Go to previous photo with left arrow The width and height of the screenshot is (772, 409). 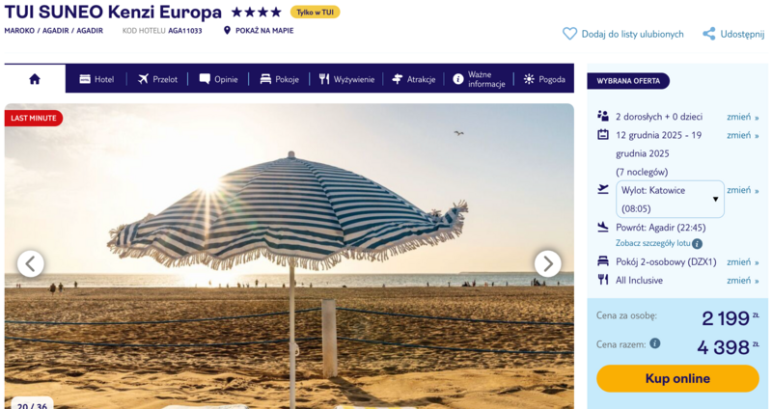tap(31, 263)
